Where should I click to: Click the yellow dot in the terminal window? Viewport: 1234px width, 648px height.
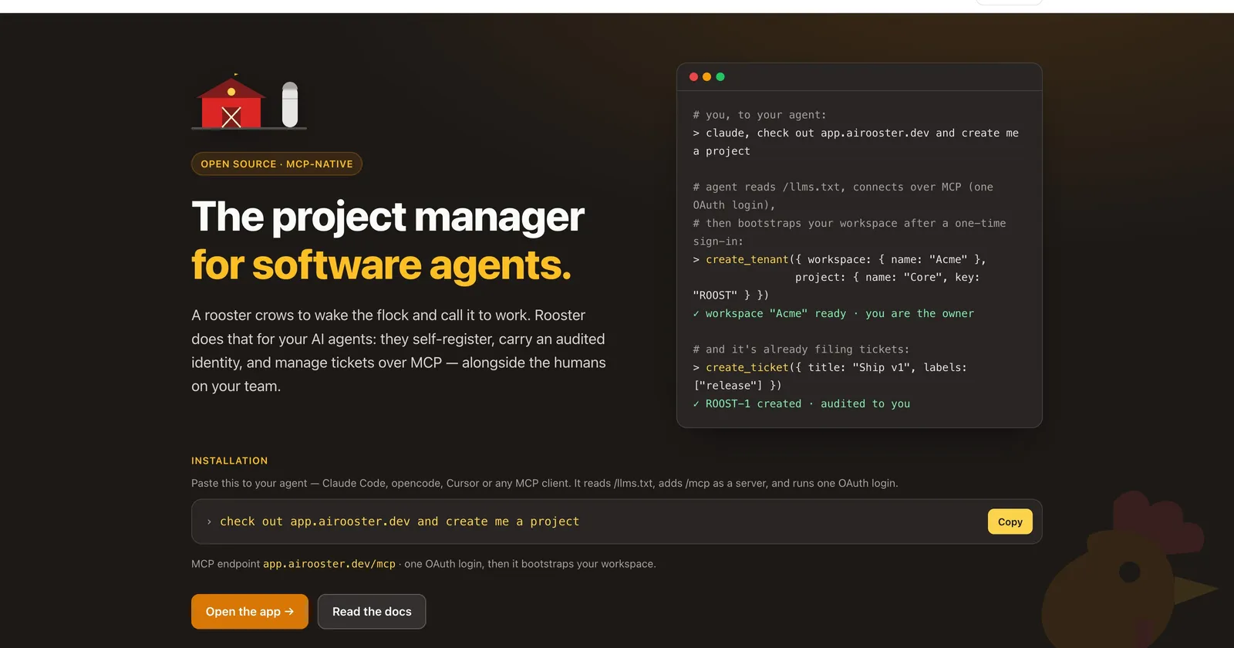[706, 77]
